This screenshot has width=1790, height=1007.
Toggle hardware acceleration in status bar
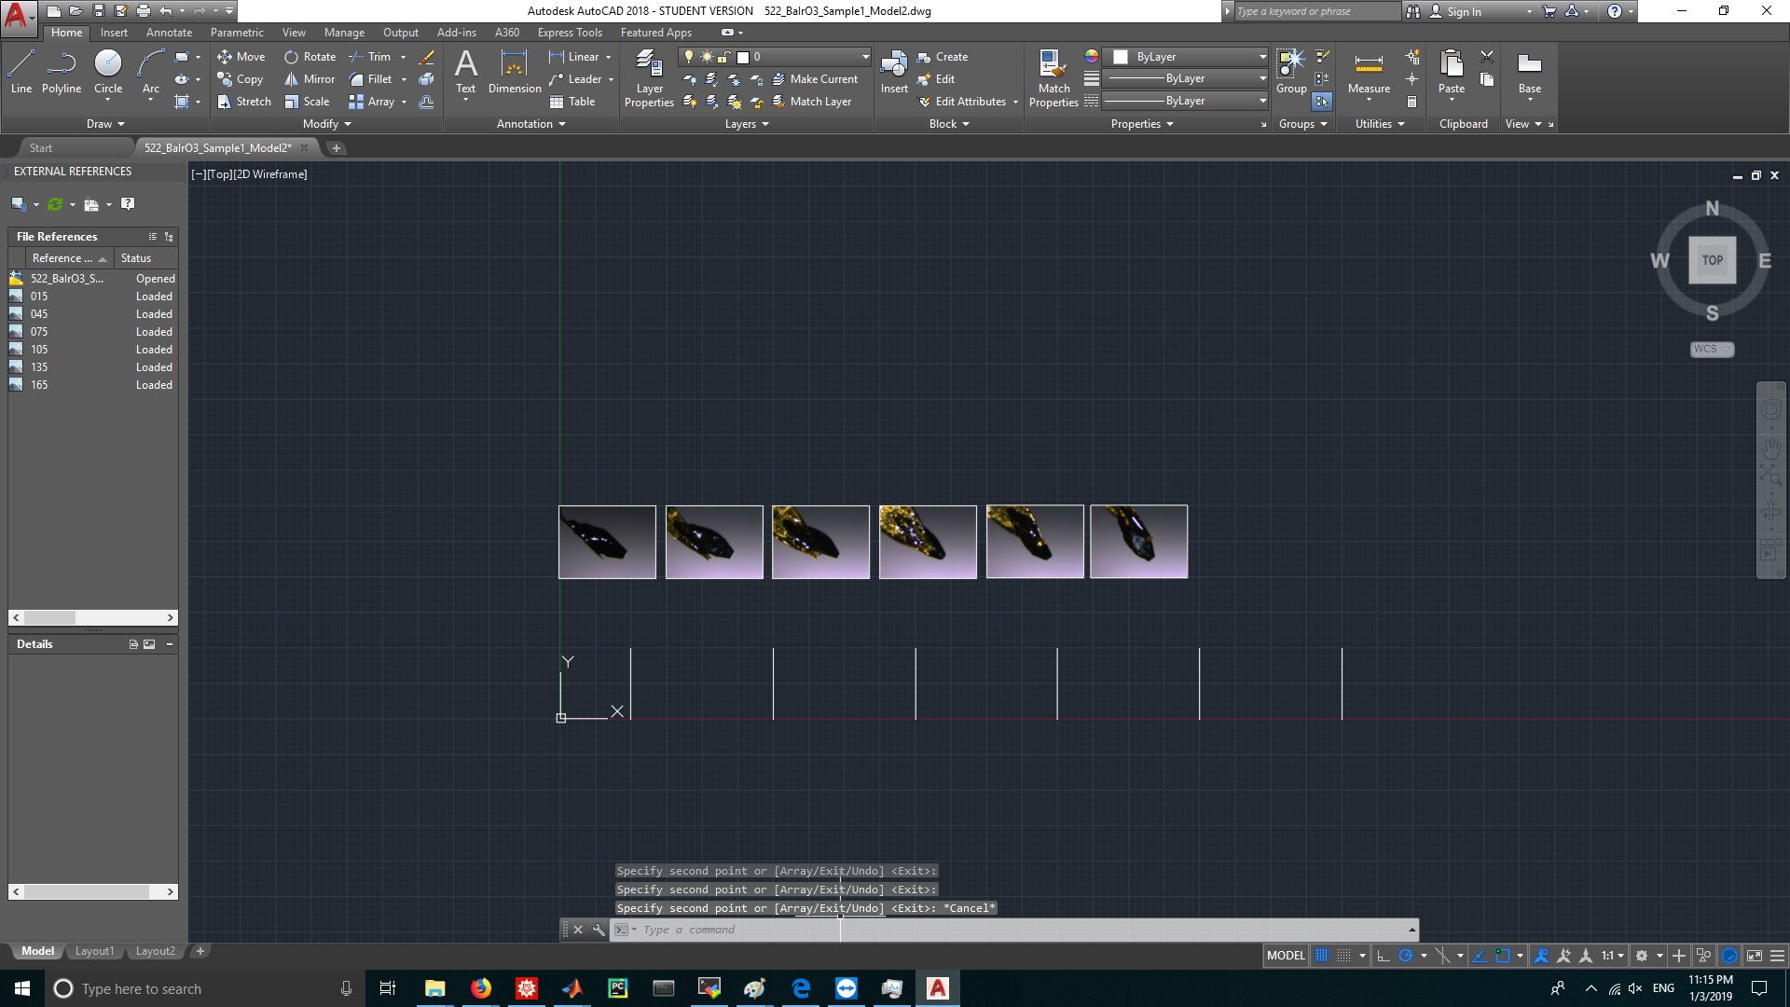tap(1729, 956)
